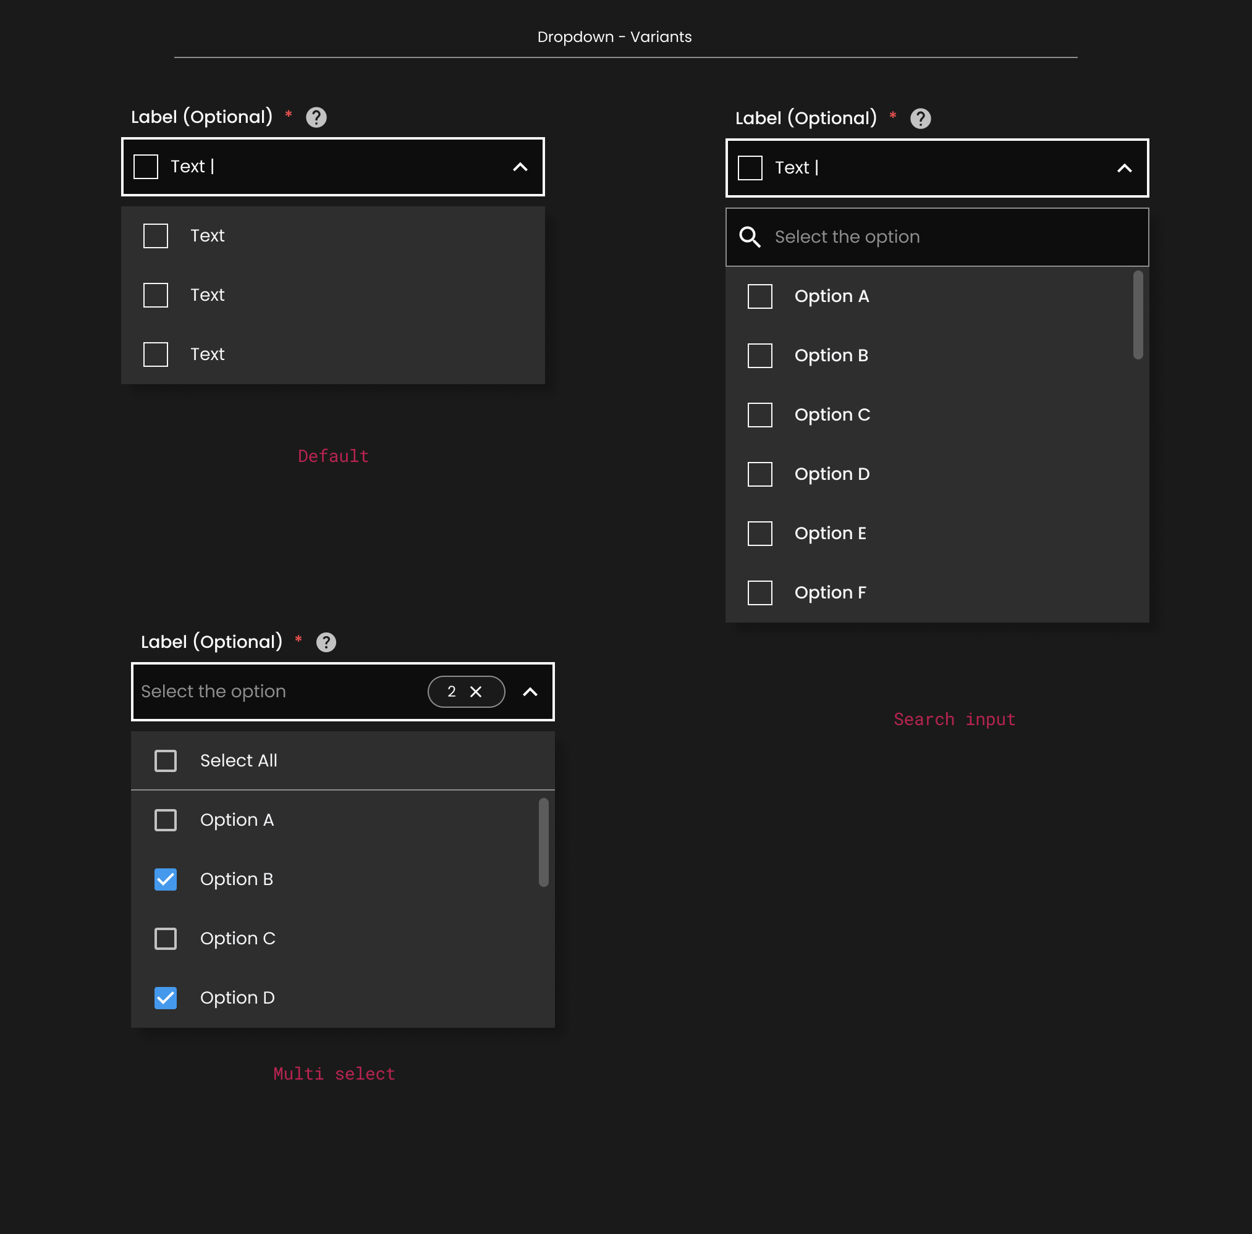Click the 'Select the option' search field
Viewport: 1252px width, 1234px height.
pyautogui.click(x=936, y=237)
